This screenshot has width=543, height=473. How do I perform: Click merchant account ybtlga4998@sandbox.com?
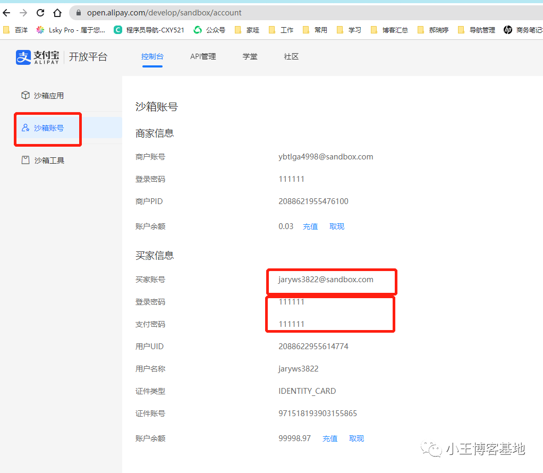(326, 157)
